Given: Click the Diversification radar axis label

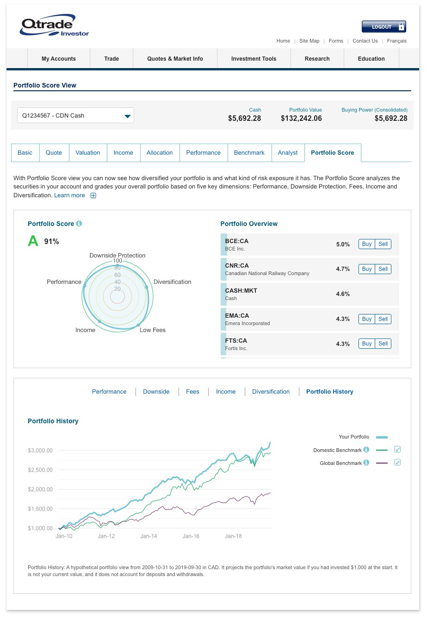Looking at the screenshot, I should click(173, 282).
